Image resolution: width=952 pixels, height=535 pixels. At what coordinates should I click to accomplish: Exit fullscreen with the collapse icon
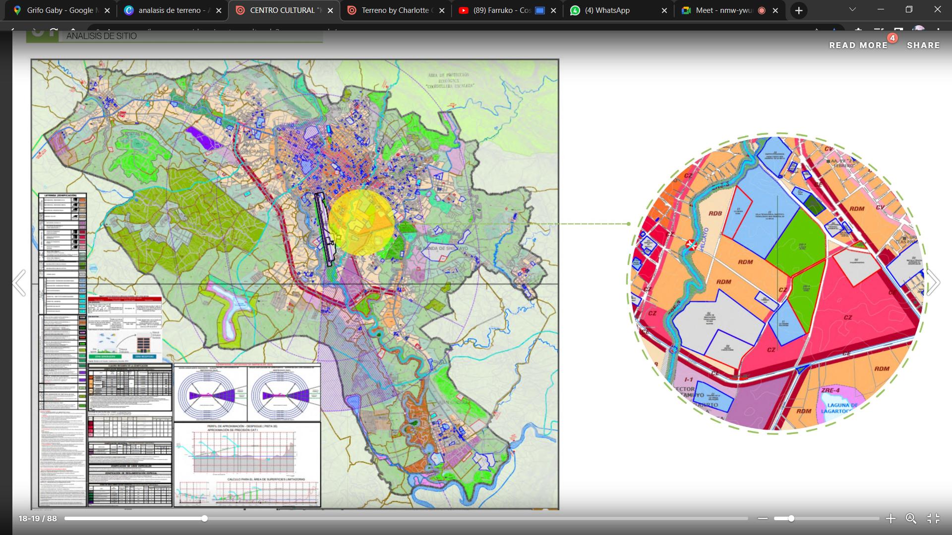click(933, 519)
